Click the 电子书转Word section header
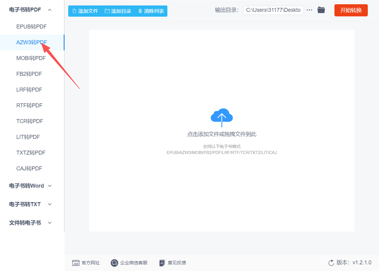 pyautogui.click(x=26, y=186)
